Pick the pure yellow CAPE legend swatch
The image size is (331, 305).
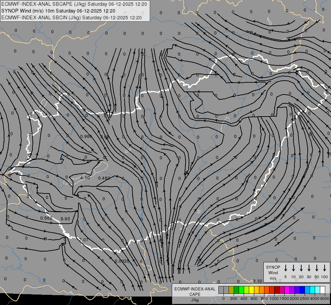click(x=252, y=290)
